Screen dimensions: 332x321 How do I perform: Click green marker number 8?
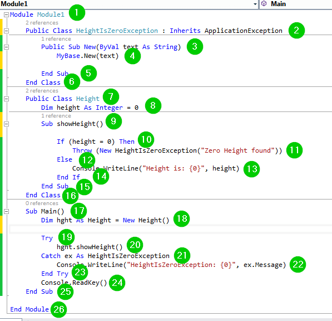(153, 105)
